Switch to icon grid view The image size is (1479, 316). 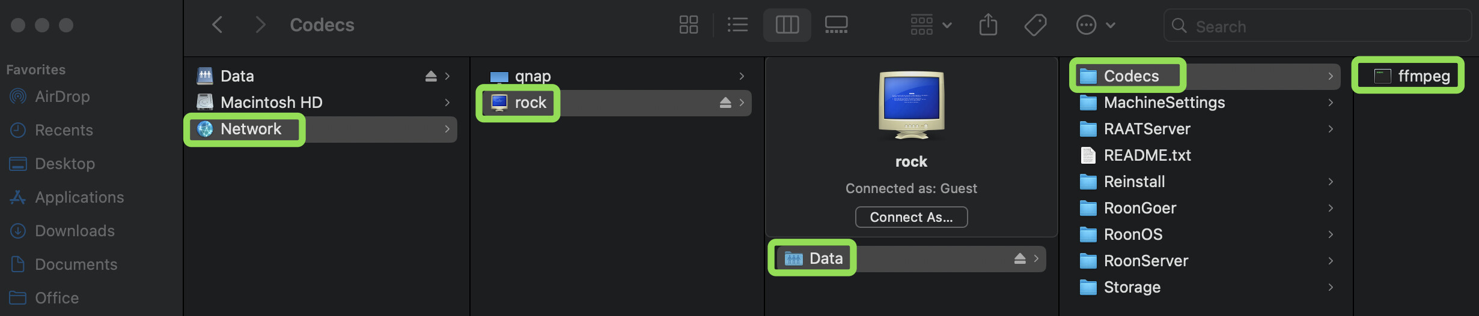[688, 25]
